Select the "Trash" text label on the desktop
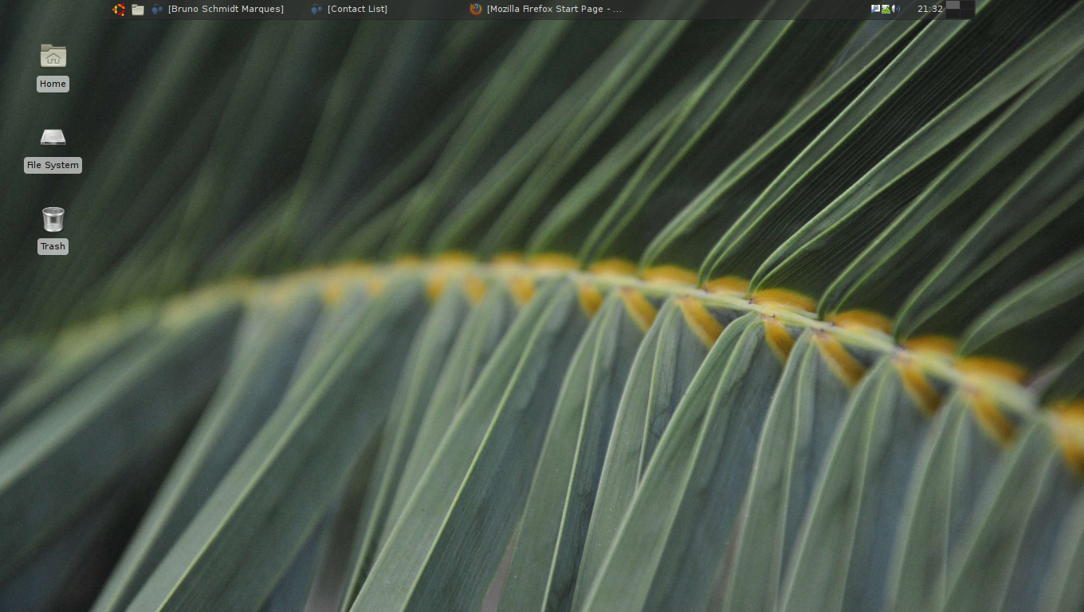The image size is (1084, 612). (x=53, y=246)
